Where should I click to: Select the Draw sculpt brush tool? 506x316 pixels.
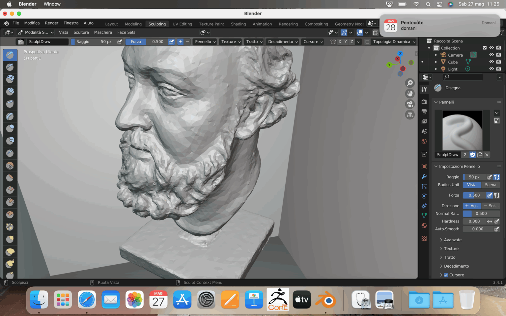pyautogui.click(x=10, y=55)
